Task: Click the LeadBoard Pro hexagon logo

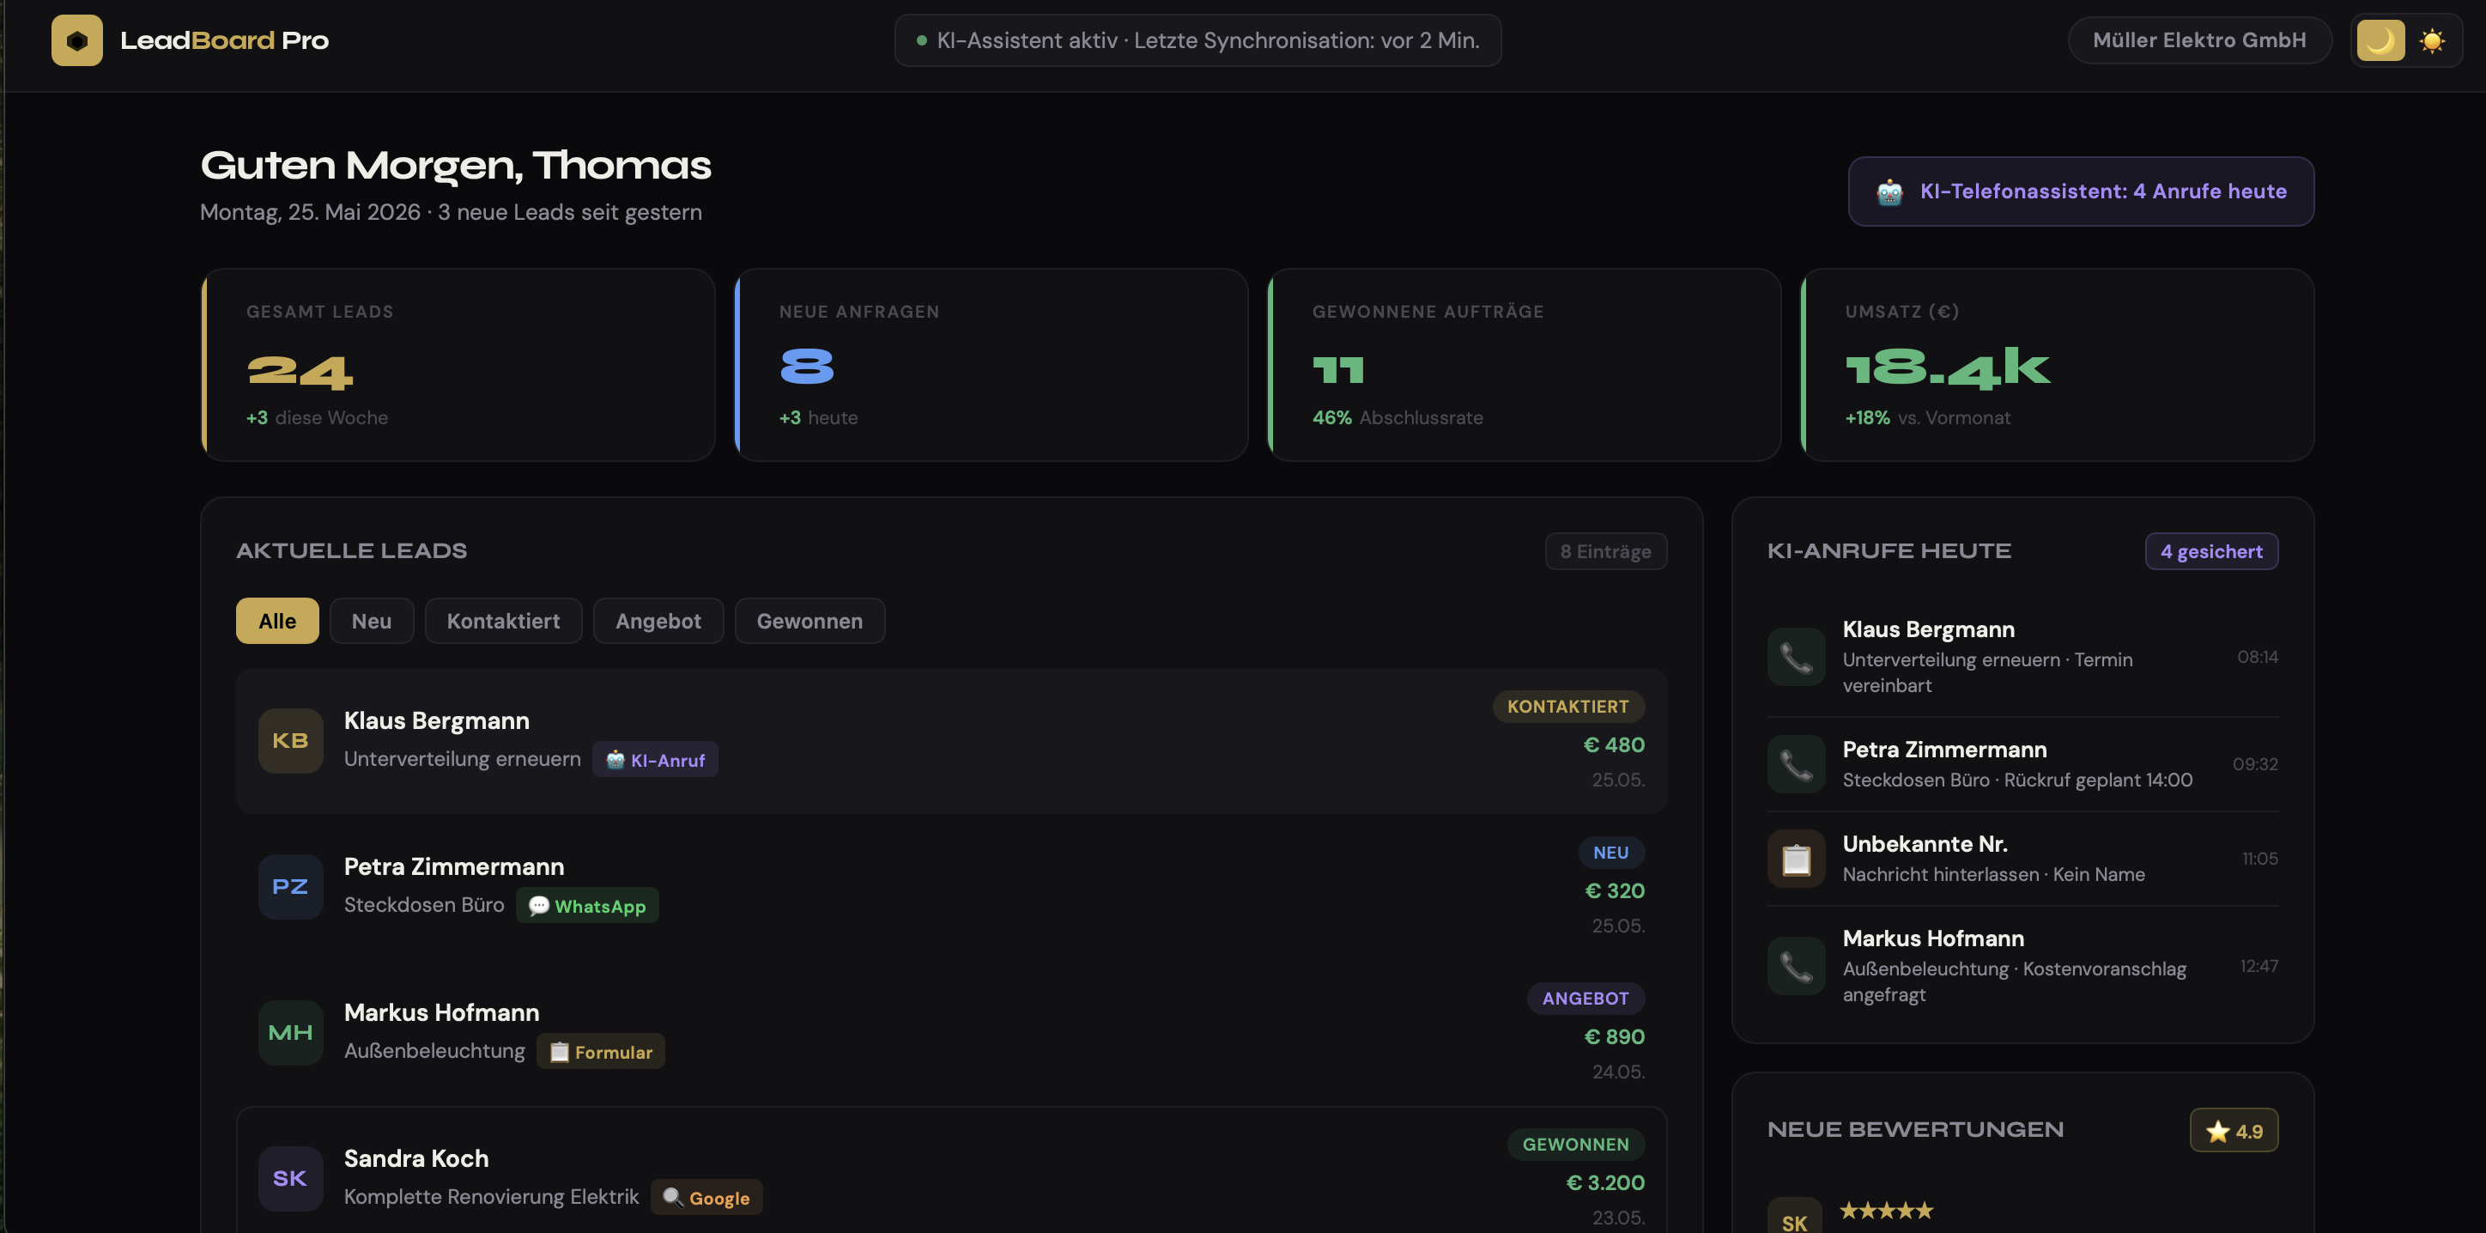Action: (x=77, y=40)
